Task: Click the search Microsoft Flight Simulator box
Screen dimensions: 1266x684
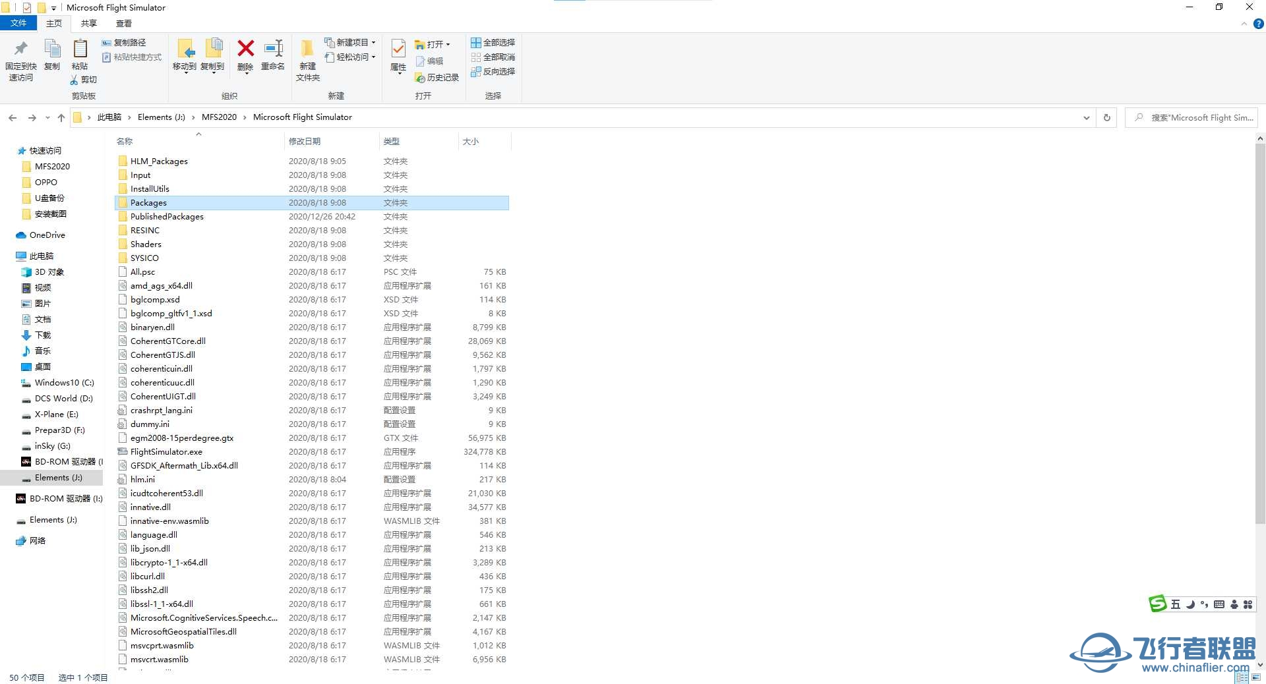Action: coord(1191,117)
